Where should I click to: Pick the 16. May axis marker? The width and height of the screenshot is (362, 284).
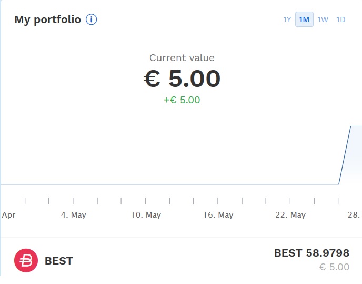pos(218,215)
